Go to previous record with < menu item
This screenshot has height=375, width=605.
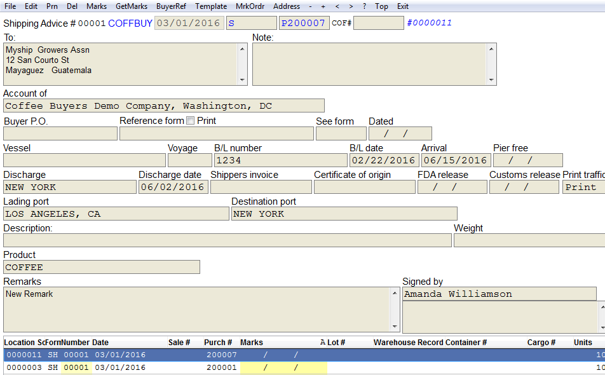337,6
